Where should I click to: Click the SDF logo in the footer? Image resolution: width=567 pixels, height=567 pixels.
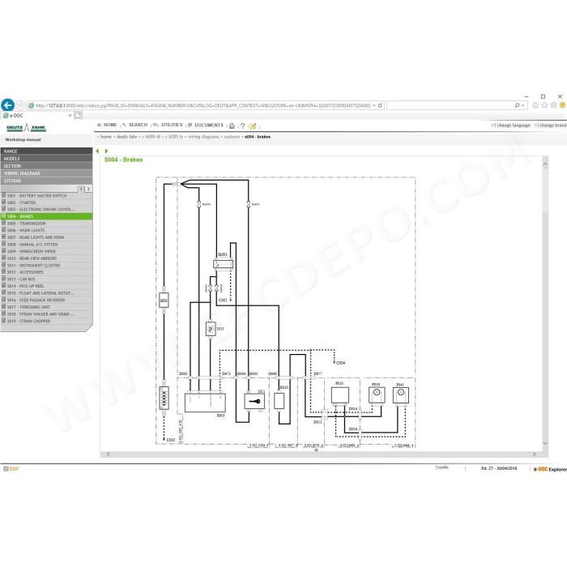click(11, 469)
